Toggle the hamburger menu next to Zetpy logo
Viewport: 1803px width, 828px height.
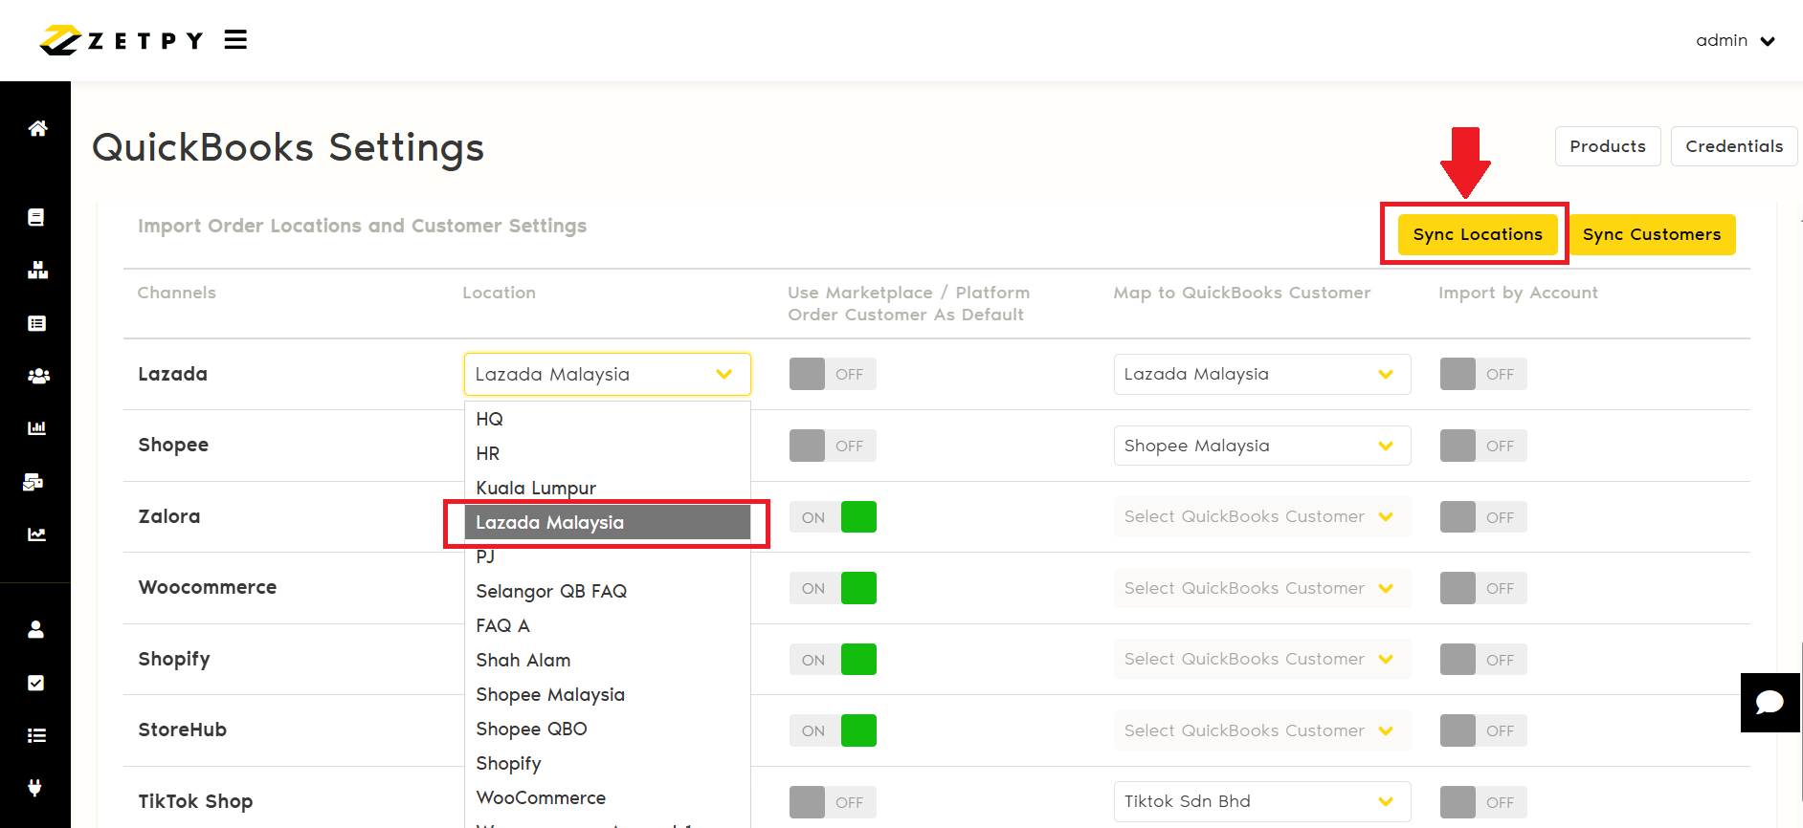[x=235, y=39]
